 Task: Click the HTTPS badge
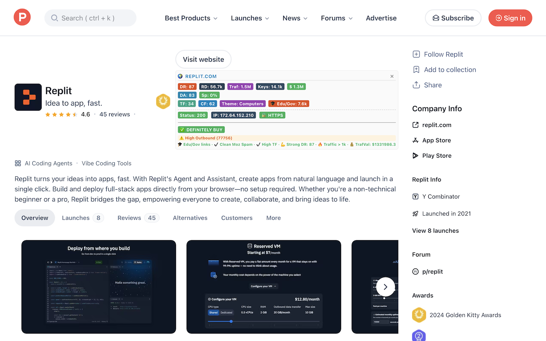[272, 115]
